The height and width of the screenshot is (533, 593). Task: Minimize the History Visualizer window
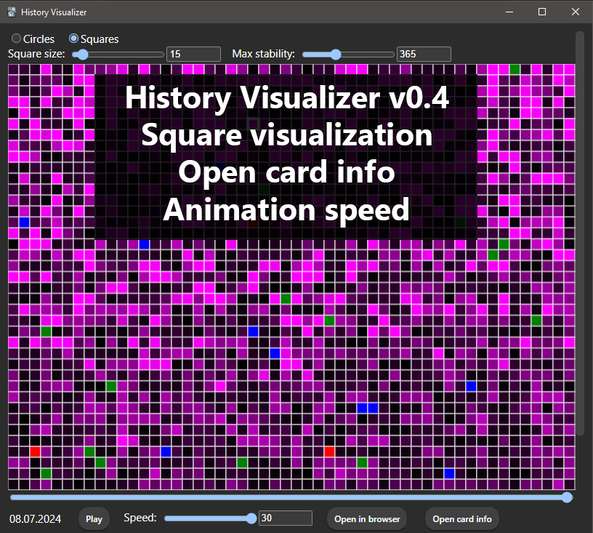pyautogui.click(x=508, y=12)
